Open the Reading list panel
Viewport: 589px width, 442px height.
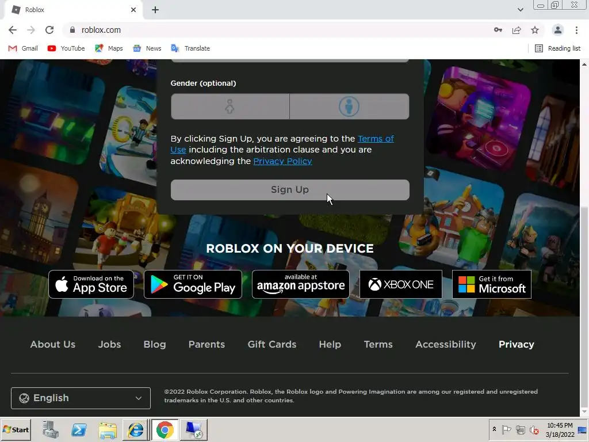557,48
